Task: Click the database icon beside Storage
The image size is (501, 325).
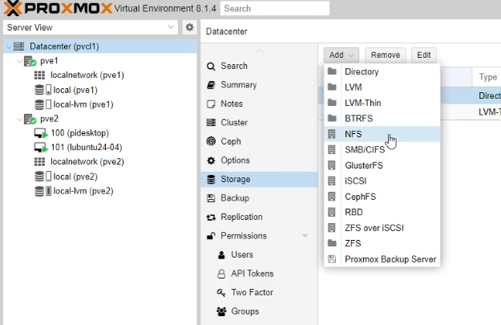Action: pyautogui.click(x=211, y=179)
